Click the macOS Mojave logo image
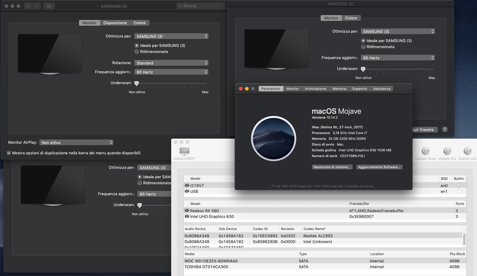Image resolution: width=477 pixels, height=276 pixels. (x=274, y=139)
